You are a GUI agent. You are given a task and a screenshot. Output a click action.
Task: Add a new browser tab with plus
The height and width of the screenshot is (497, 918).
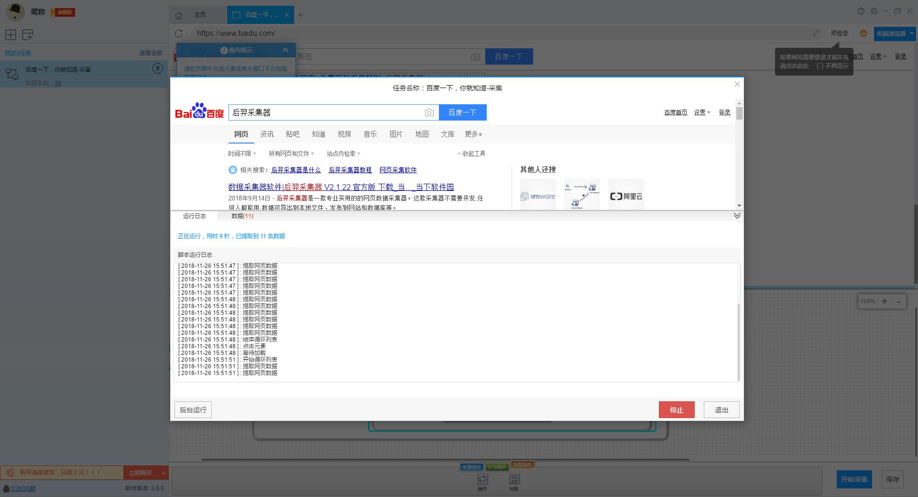point(300,15)
